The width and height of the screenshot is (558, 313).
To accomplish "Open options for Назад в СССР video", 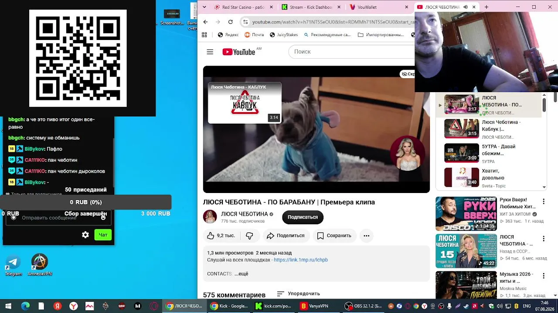I will point(544,239).
